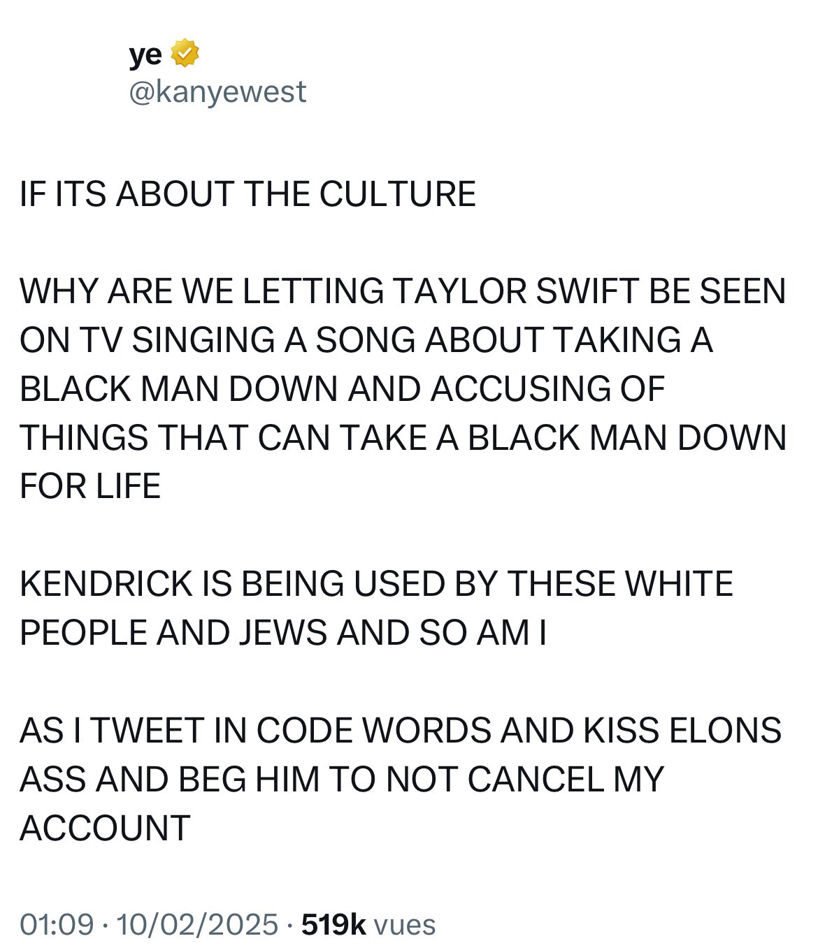Click the "vues" label
The image size is (818, 950).
(x=405, y=925)
